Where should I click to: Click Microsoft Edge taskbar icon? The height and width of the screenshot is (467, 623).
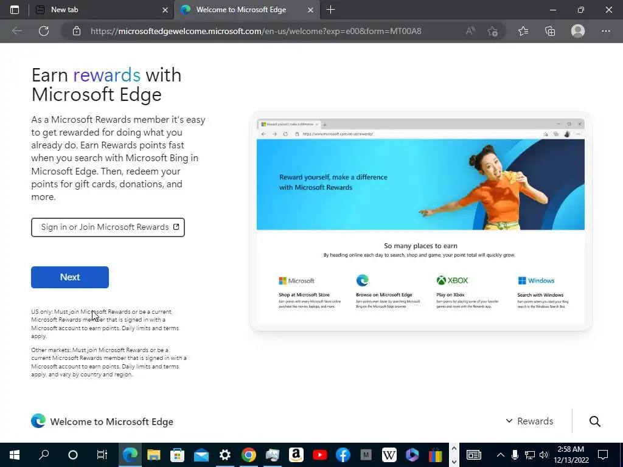point(130,455)
